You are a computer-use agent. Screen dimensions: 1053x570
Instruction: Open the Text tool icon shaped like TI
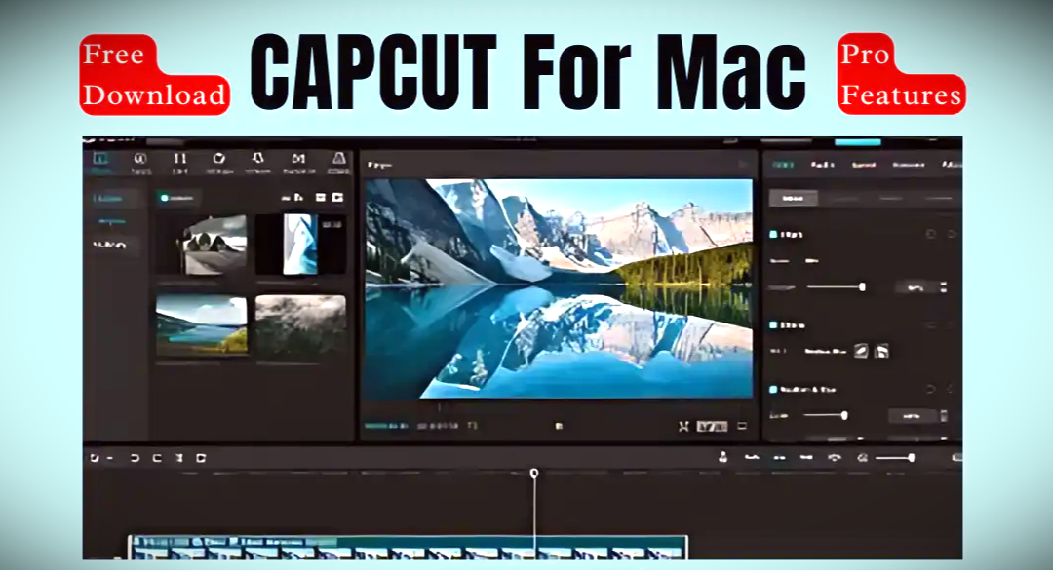tap(179, 161)
